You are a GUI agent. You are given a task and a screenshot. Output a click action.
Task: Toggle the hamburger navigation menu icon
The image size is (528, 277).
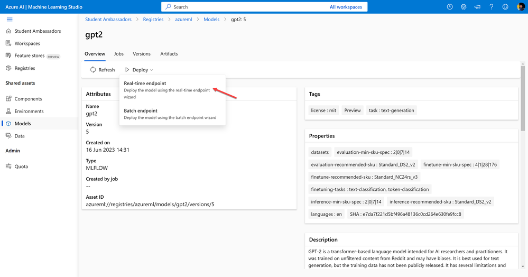(10, 20)
